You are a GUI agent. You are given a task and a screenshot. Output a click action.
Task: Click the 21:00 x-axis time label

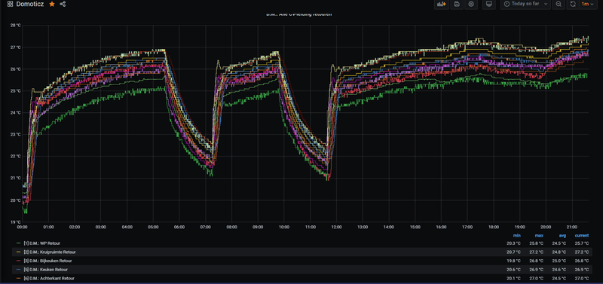coord(571,227)
